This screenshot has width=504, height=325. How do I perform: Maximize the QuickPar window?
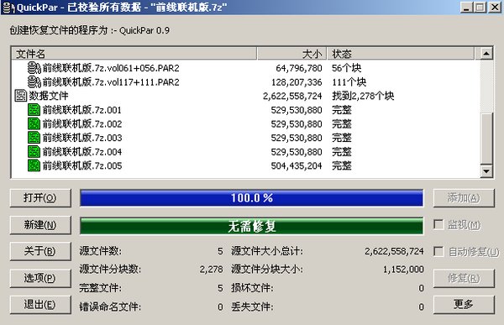coord(480,7)
